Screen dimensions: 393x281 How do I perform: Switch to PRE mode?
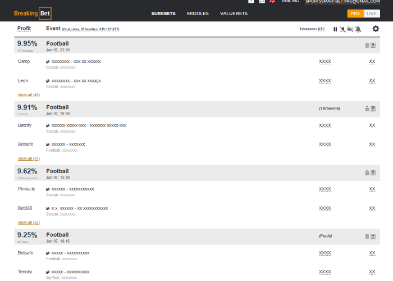[x=355, y=13]
